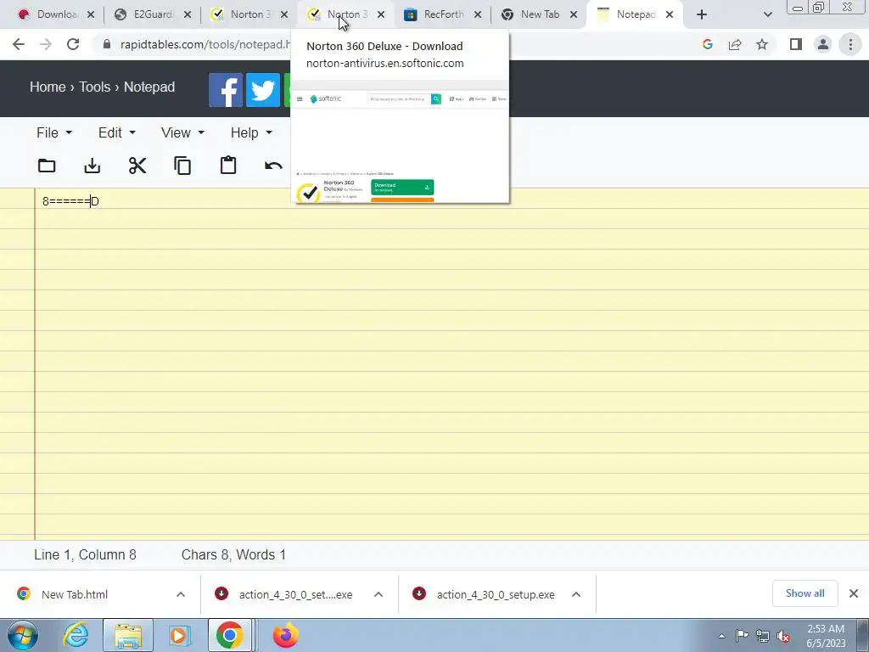Click the Tools breadcrumb link

[x=95, y=87]
